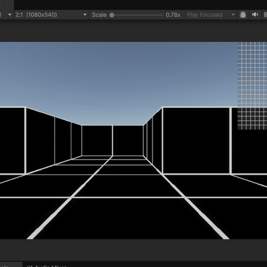Click the bug icon in Game toolbar

point(243,15)
